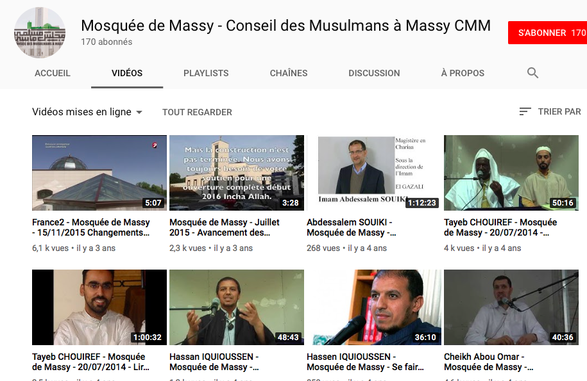
Task: Open the Cheikh Abou Omar video title
Action: pos(489,362)
